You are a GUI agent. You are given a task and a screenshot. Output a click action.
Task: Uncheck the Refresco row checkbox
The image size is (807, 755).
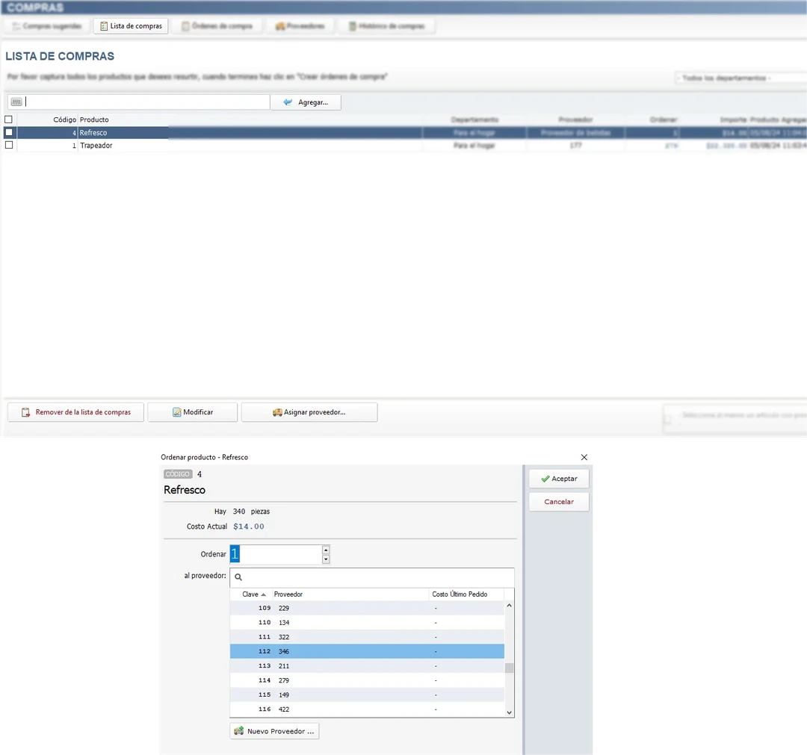pyautogui.click(x=8, y=132)
